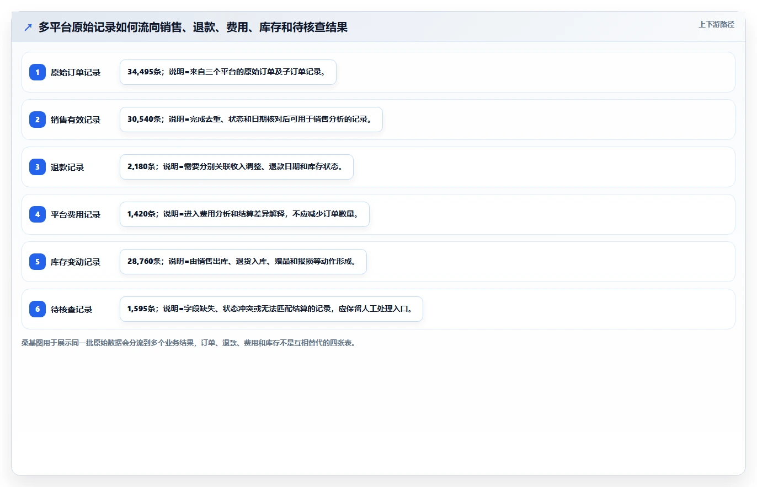This screenshot has height=487, width=757.
Task: Open the 2,180条 description box
Action: click(x=236, y=167)
